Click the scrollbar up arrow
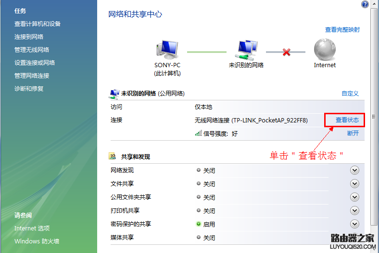This screenshot has height=253, width=379. pyautogui.click(x=374, y=4)
